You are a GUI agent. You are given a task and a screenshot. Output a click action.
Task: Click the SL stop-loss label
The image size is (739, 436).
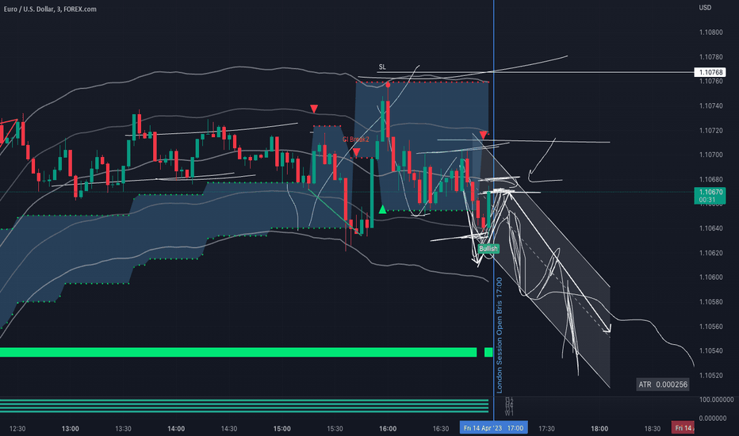pyautogui.click(x=382, y=67)
